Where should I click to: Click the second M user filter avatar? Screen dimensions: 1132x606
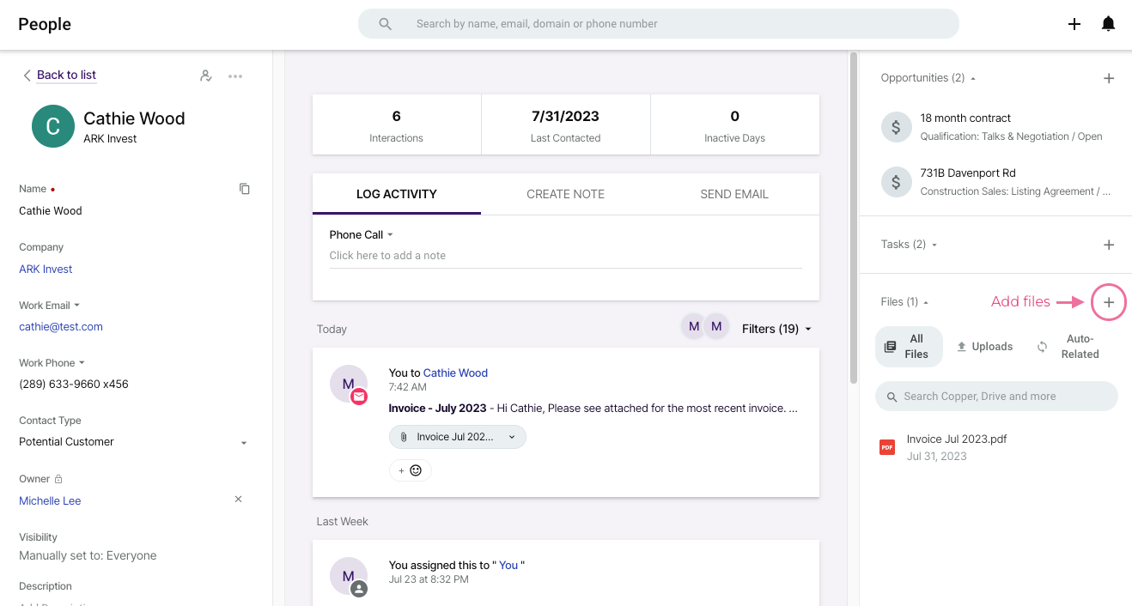click(716, 327)
